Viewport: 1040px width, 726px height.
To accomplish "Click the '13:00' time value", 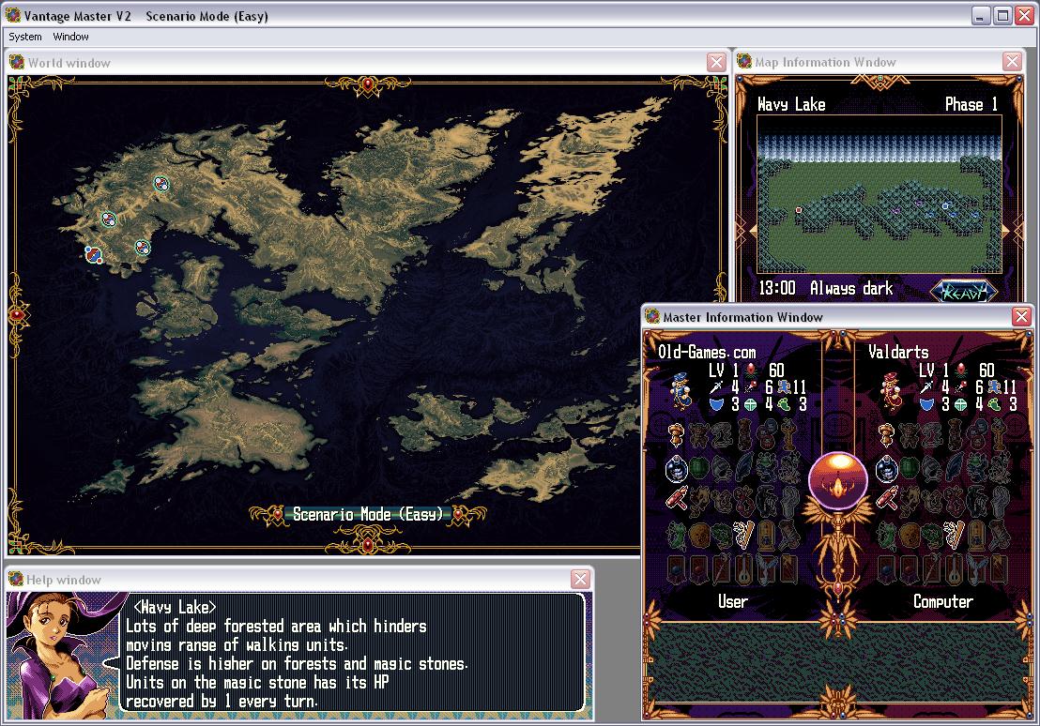I will (x=776, y=288).
